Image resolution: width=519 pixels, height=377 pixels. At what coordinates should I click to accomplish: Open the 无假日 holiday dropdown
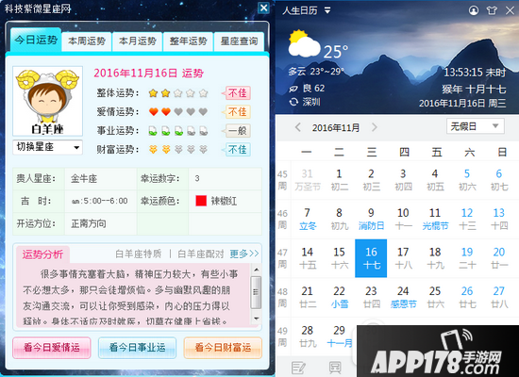tap(476, 126)
